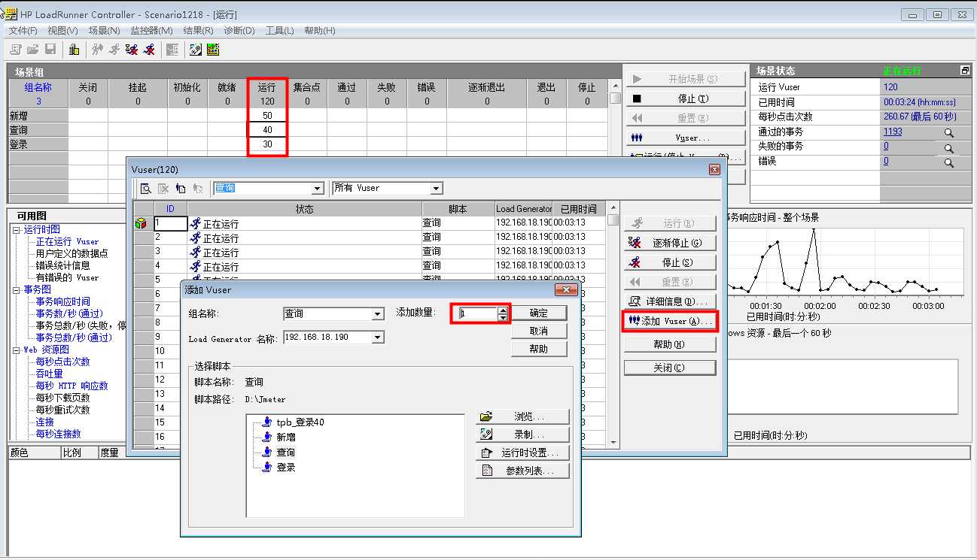
Task: Click 添加 Vuser(A)... button
Action: tap(670, 321)
